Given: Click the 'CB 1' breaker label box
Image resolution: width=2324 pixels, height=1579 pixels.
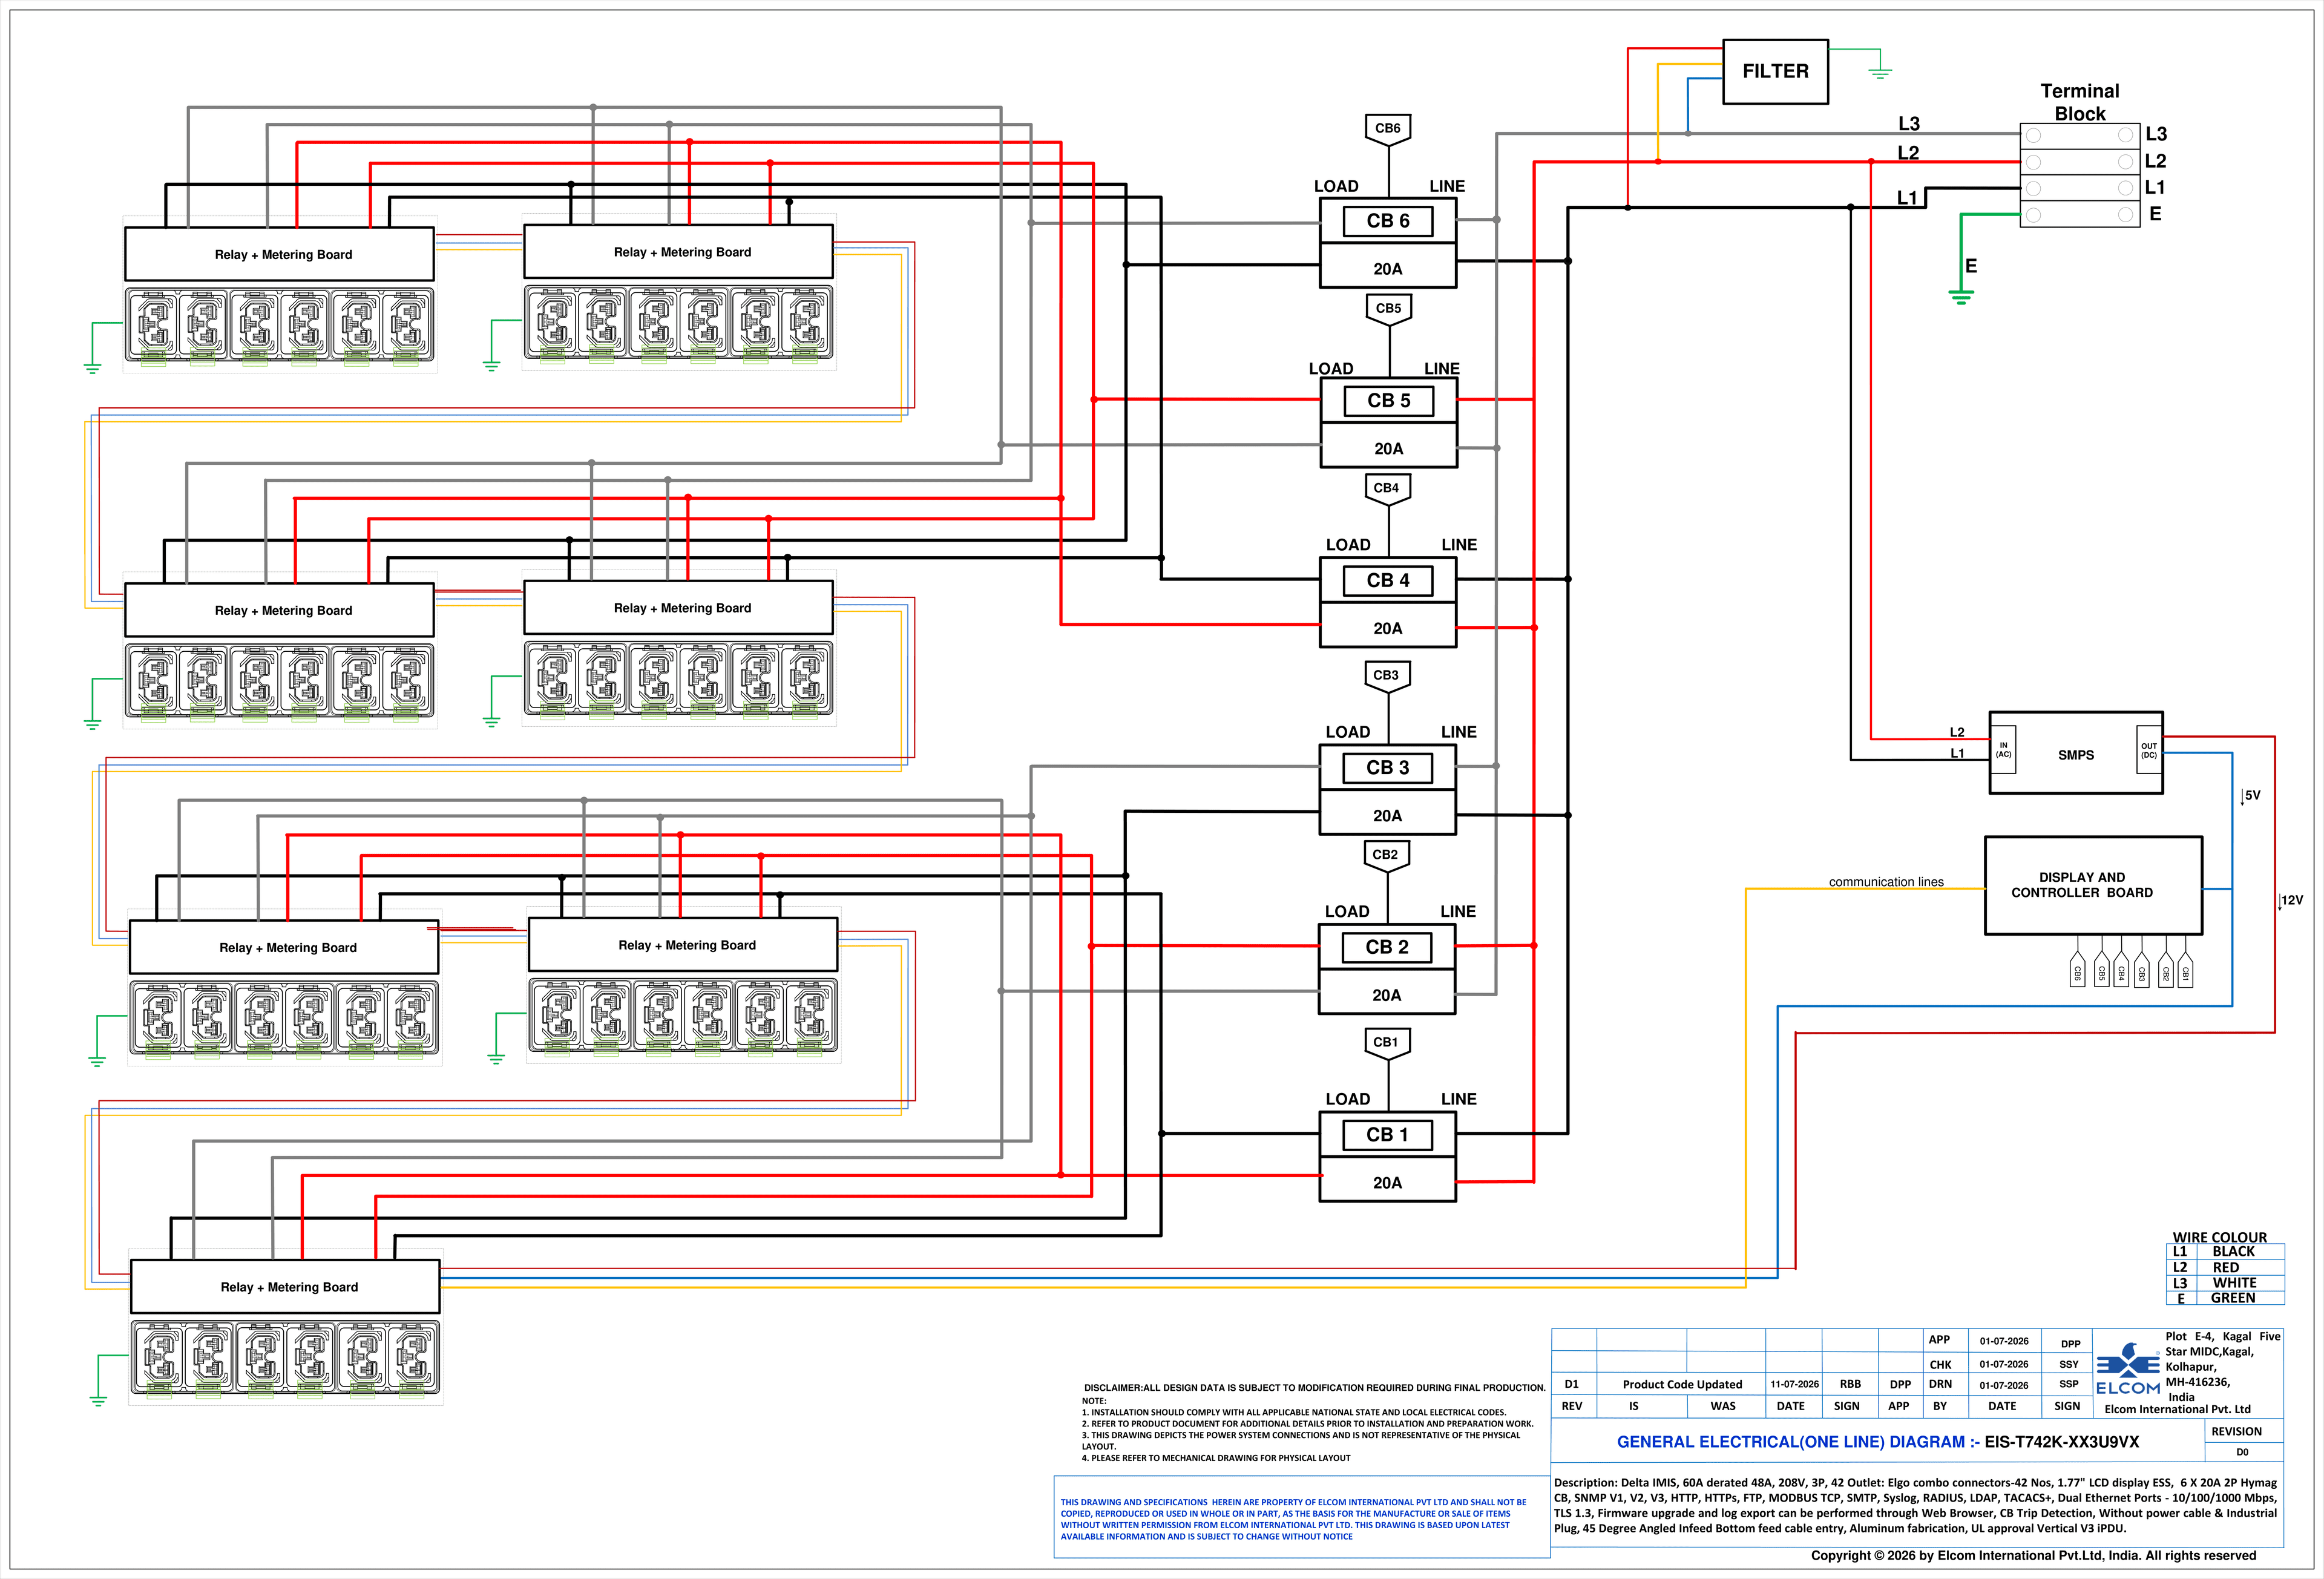Looking at the screenshot, I should pyautogui.click(x=1387, y=1135).
